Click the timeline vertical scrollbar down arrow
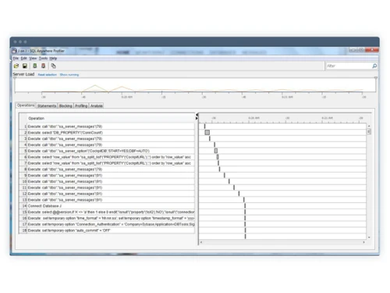This screenshot has width=390, height=293. 369,238
